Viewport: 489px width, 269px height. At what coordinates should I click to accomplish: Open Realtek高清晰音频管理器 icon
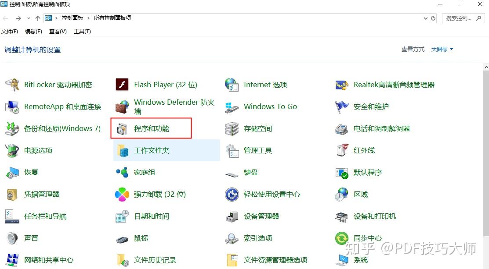point(342,85)
